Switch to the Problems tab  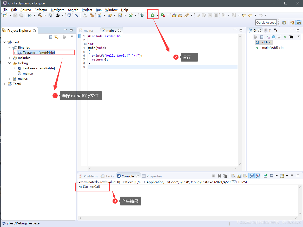click(89, 176)
